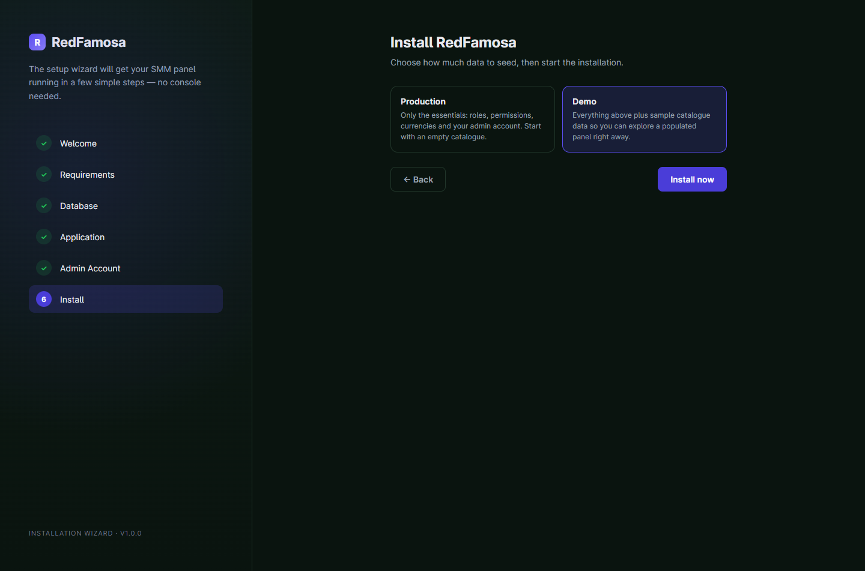This screenshot has width=865, height=571.
Task: Click the 'INSTALLATION WIZARD · V1.0.0' footer text
Action: click(x=85, y=533)
